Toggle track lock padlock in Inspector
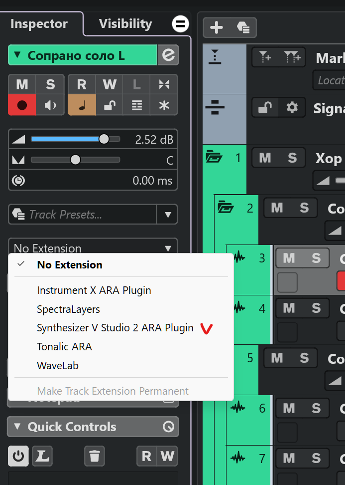 [110, 105]
